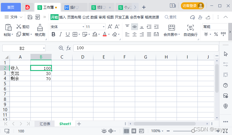Click the guest login button
This screenshot has width=232, height=135.
[x=192, y=6]
